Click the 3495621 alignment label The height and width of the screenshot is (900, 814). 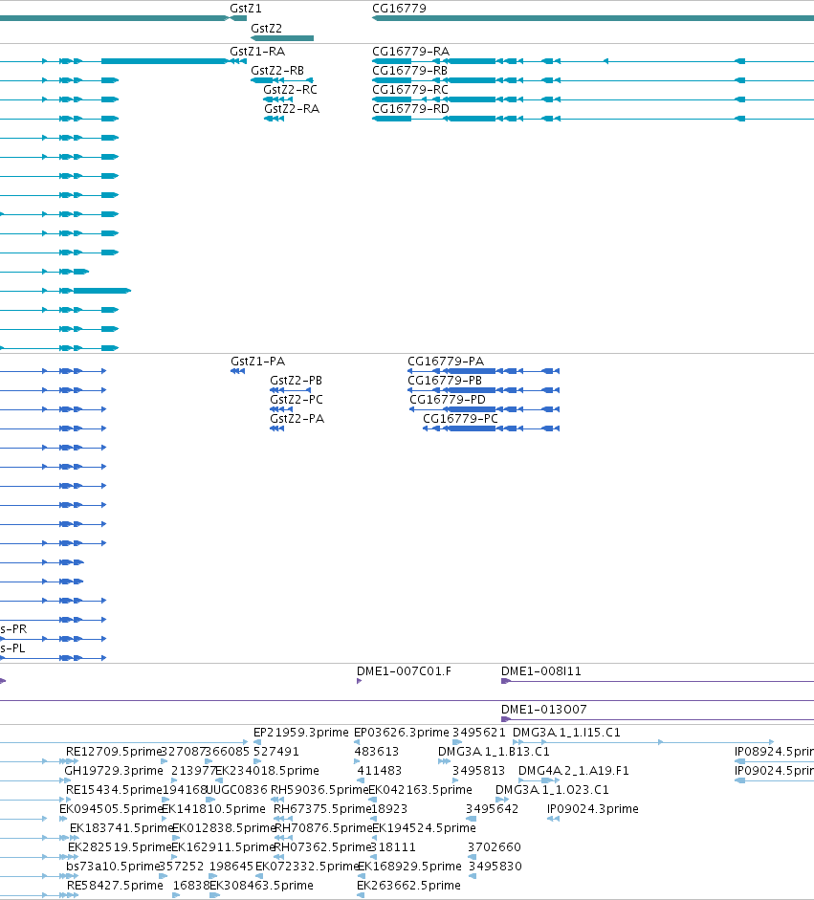click(479, 733)
